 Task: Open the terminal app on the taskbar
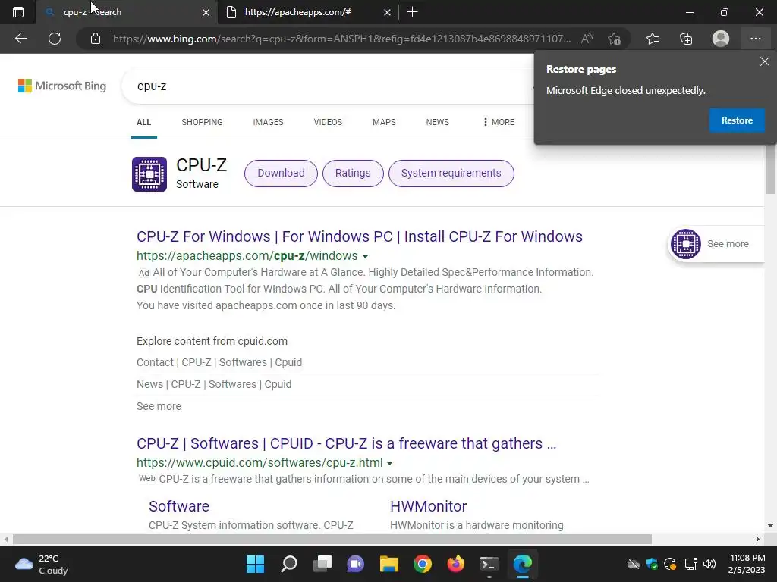click(489, 564)
